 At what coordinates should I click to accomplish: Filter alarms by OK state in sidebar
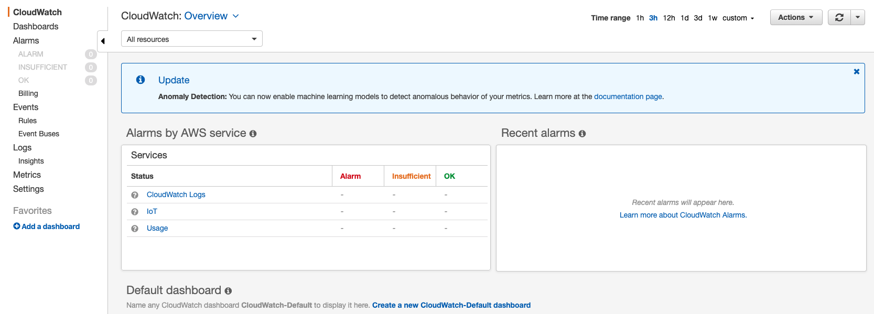coord(24,80)
